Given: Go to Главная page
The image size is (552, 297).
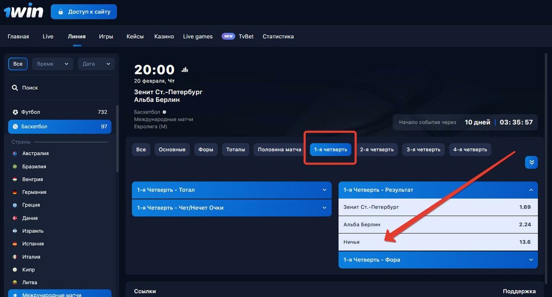Looking at the screenshot, I should [x=18, y=37].
